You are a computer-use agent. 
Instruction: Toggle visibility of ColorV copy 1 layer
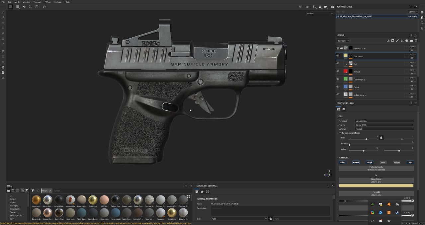[338, 79]
